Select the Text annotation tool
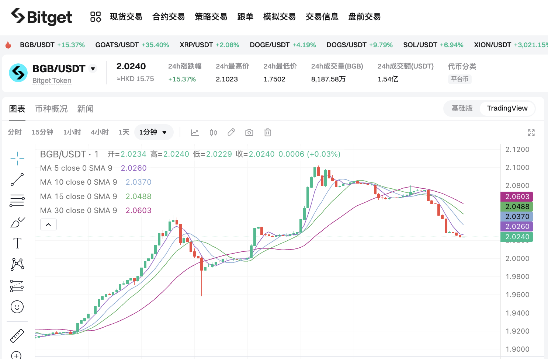 pyautogui.click(x=17, y=243)
